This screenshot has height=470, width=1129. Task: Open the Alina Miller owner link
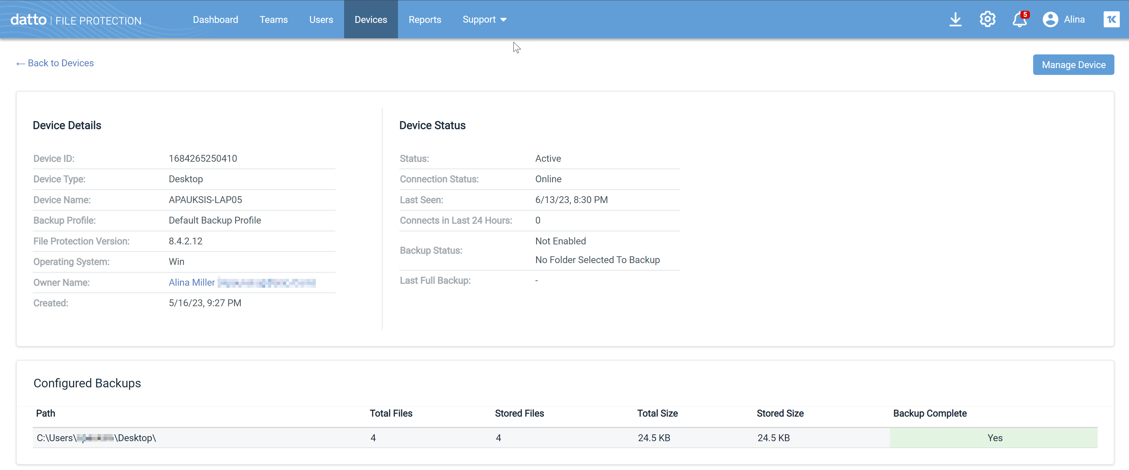pyautogui.click(x=191, y=282)
